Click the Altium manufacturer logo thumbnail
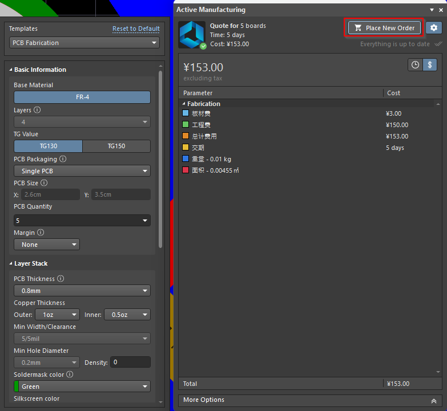 tap(192, 35)
